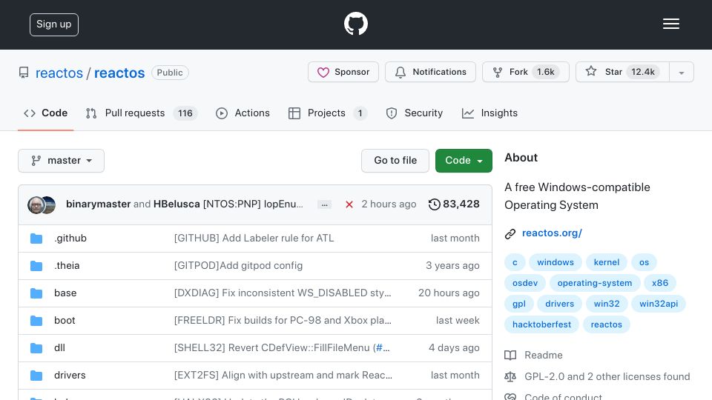The height and width of the screenshot is (400, 712).
Task: Click the commit history clock icon
Action: click(434, 204)
